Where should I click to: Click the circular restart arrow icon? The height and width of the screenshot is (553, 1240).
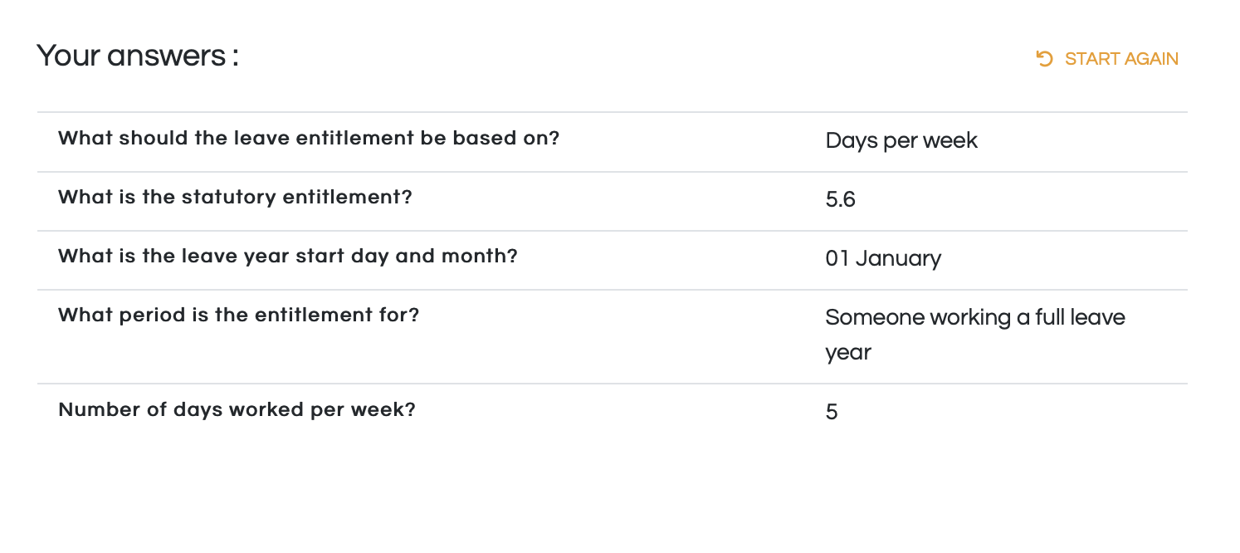click(x=1045, y=59)
